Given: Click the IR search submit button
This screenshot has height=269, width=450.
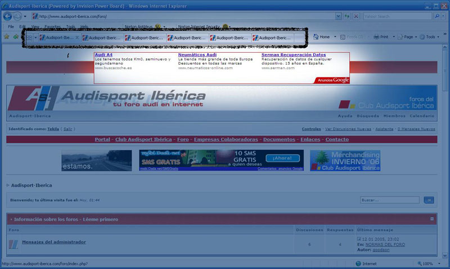Looking at the screenshot, I should [429, 200].
